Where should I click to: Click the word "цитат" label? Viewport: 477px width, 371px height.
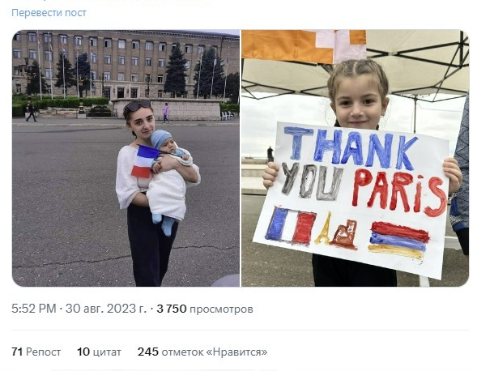pyautogui.click(x=107, y=352)
